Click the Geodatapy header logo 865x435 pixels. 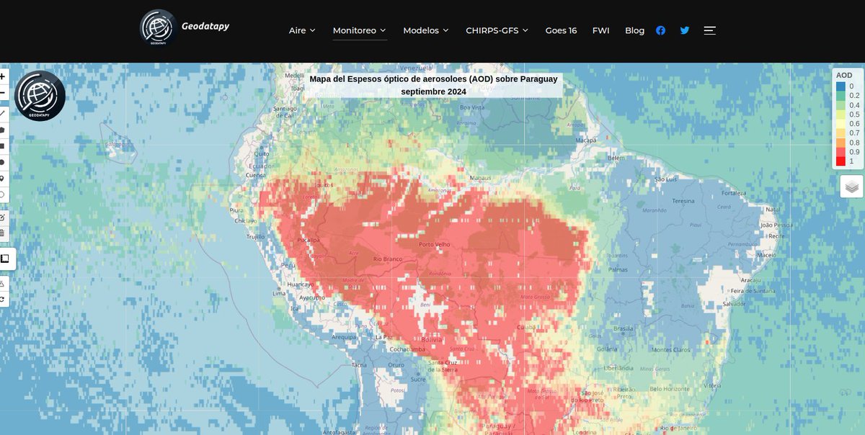coord(158,28)
